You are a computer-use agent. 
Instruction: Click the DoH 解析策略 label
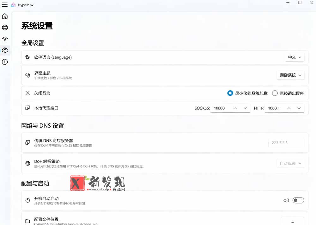click(x=47, y=161)
